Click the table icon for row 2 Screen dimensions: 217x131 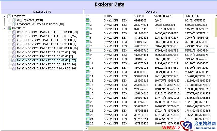[x=88, y=24]
